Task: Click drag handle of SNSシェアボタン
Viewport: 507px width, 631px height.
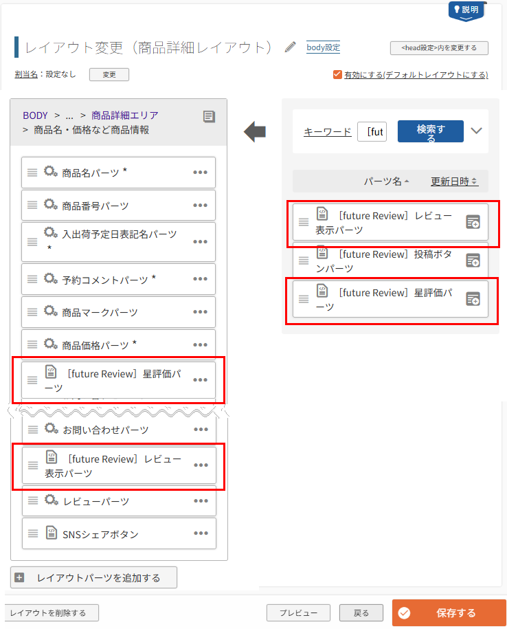Action: [33, 533]
